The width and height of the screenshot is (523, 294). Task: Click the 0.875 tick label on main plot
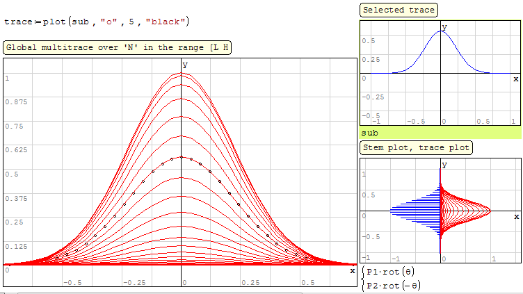15,102
